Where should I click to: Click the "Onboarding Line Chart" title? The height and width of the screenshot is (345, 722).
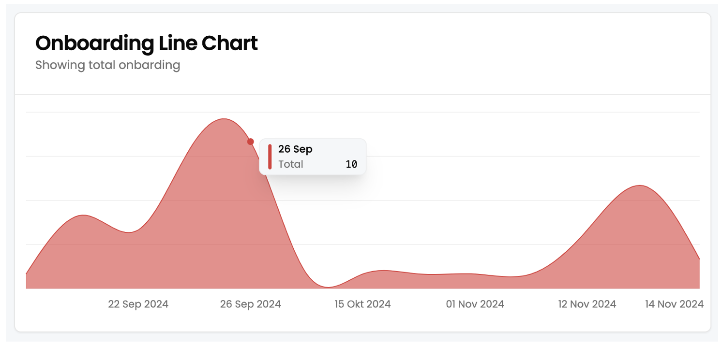pos(147,43)
